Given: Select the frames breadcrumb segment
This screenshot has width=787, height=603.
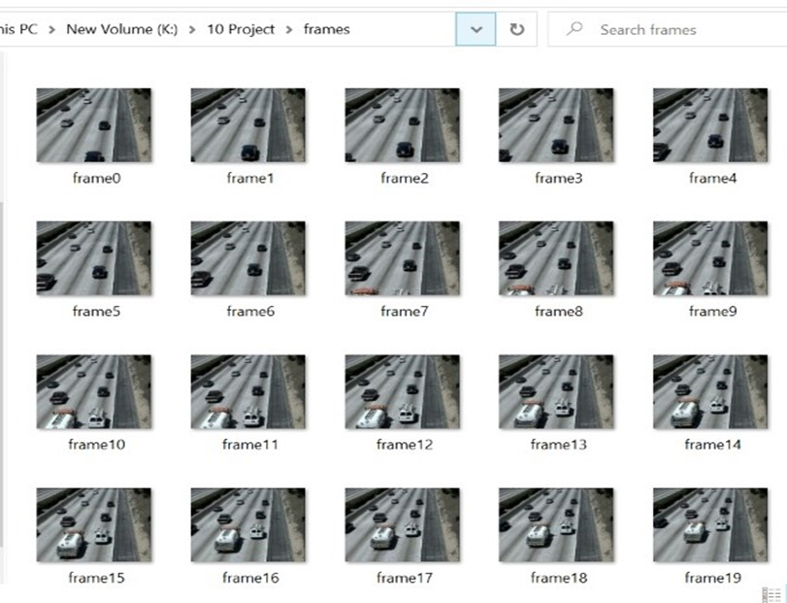Looking at the screenshot, I should (x=327, y=29).
